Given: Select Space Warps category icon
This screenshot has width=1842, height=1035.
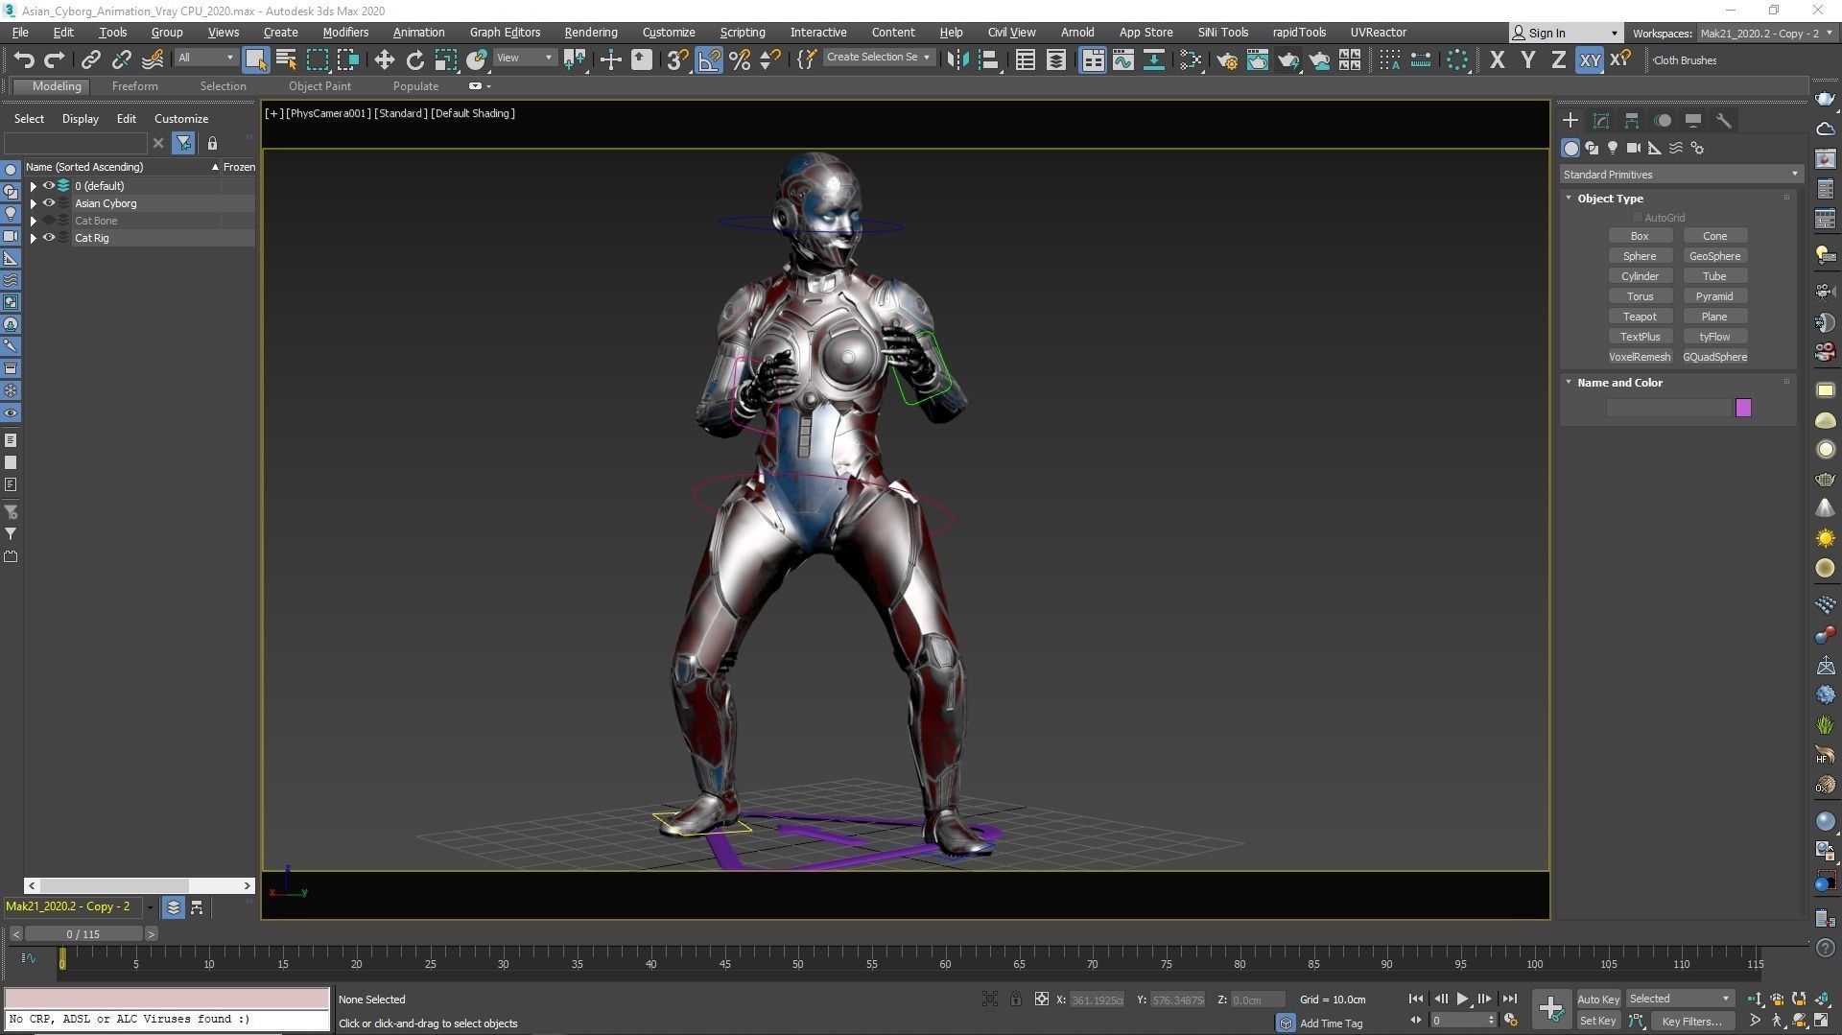Looking at the screenshot, I should (1676, 149).
